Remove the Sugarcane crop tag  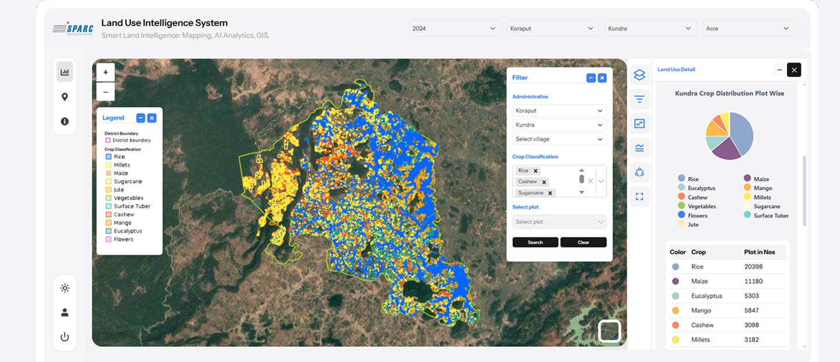[550, 193]
